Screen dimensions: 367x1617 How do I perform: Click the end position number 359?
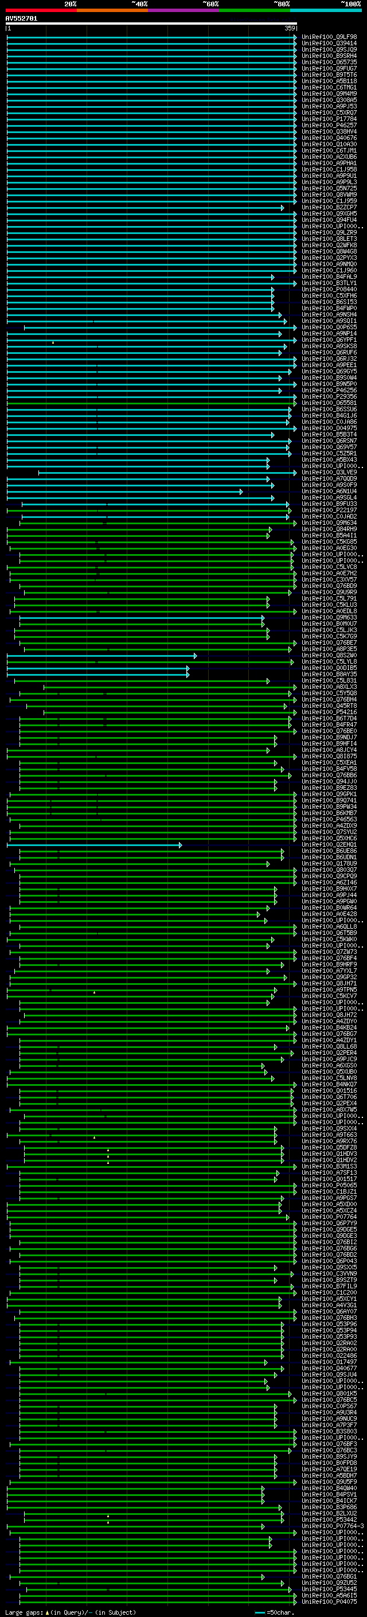pyautogui.click(x=290, y=29)
